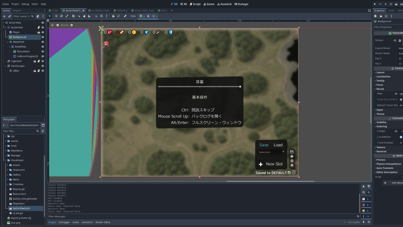Open the Shader Editor bottom panel
Image resolution: width=403 pixels, height=227 pixels.
[x=103, y=222]
